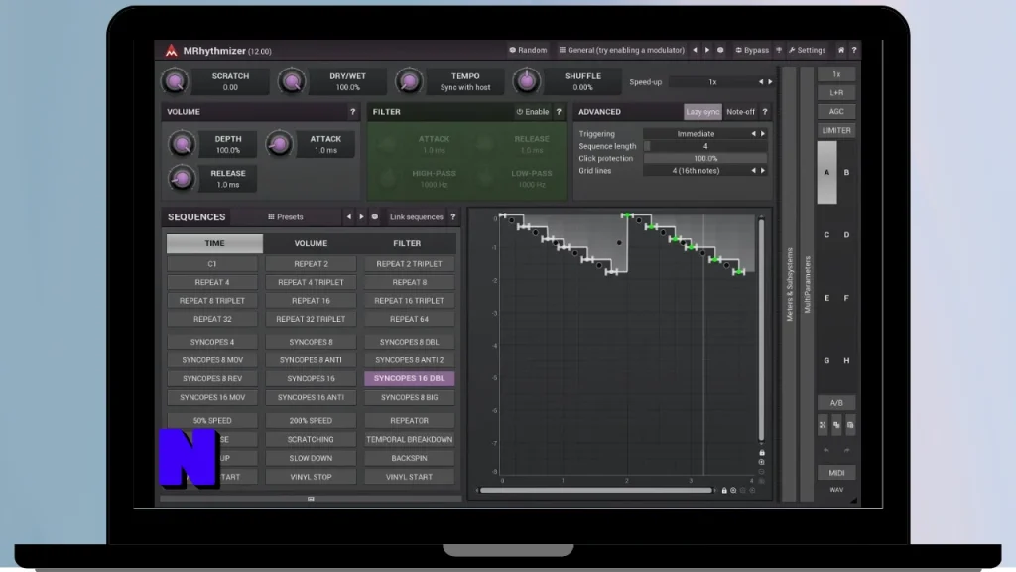1016x572 pixels.
Task: Expand the Meters & Subsystems panel
Action: (789, 284)
